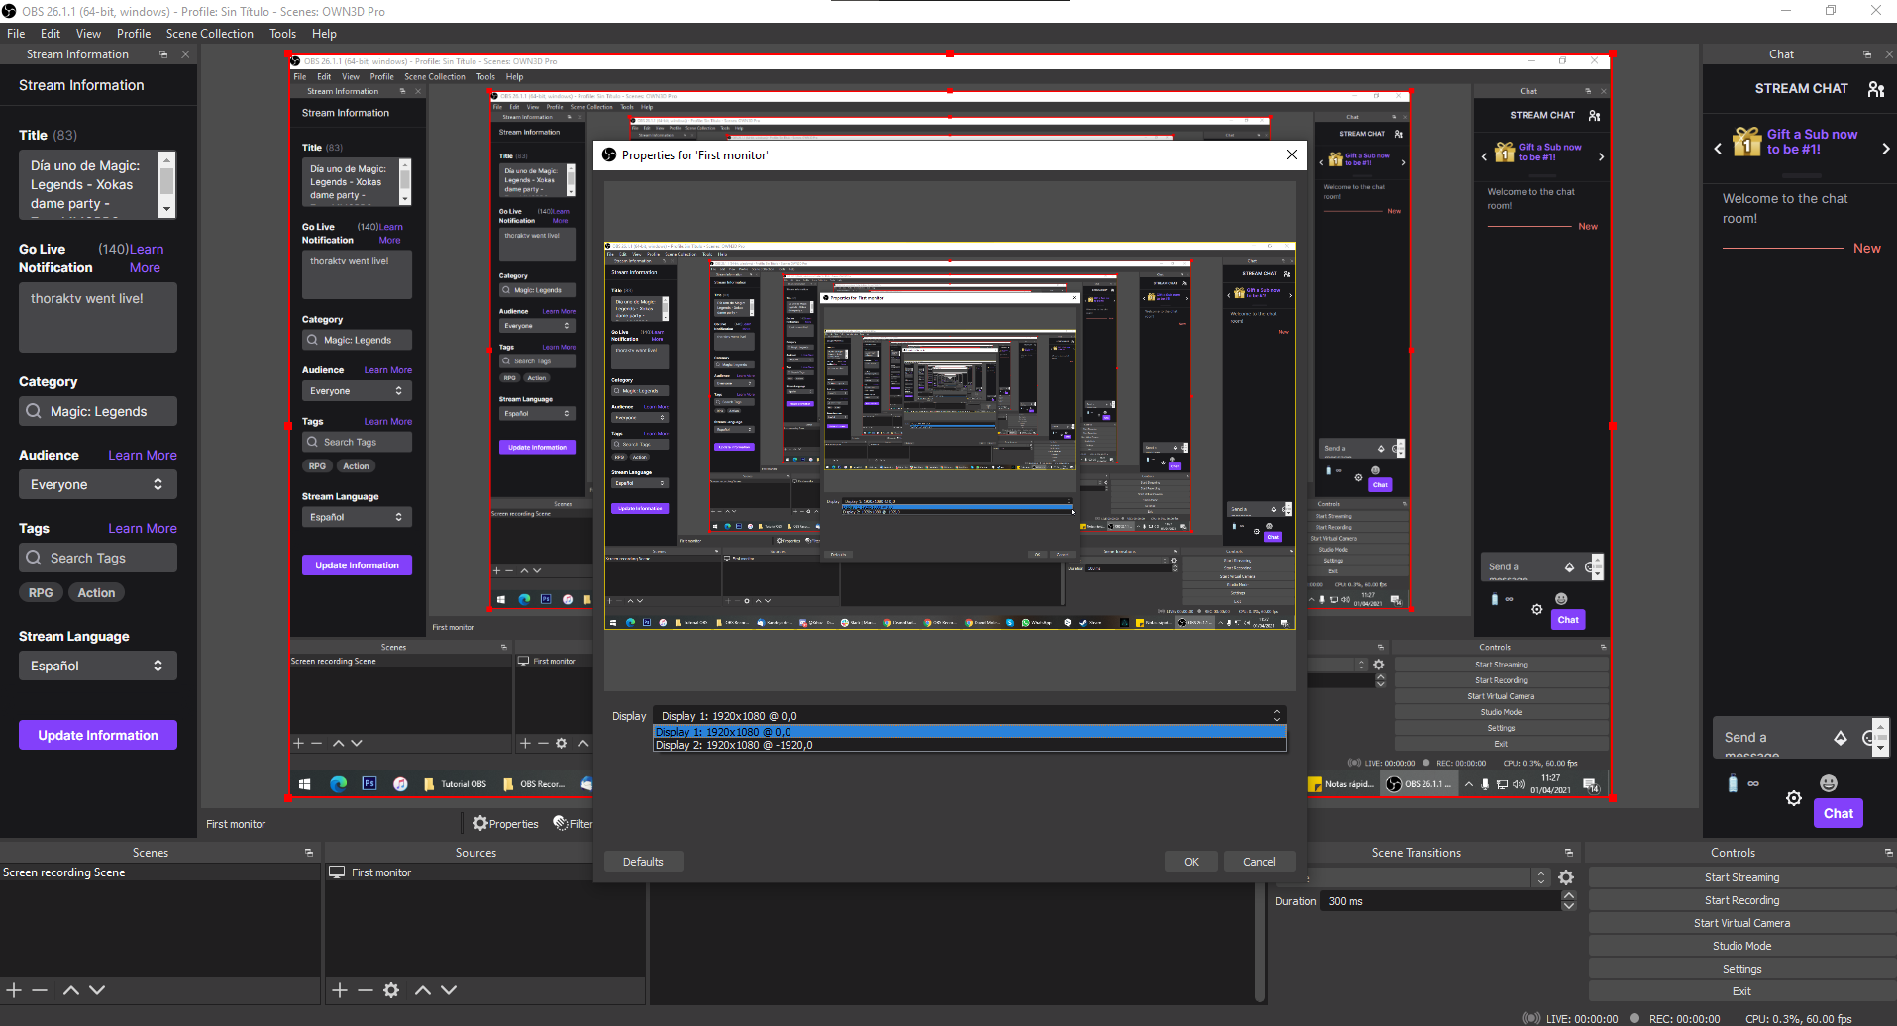Remove the selected scene with the minus icon
Image resolution: width=1897 pixels, height=1026 pixels.
tap(40, 990)
